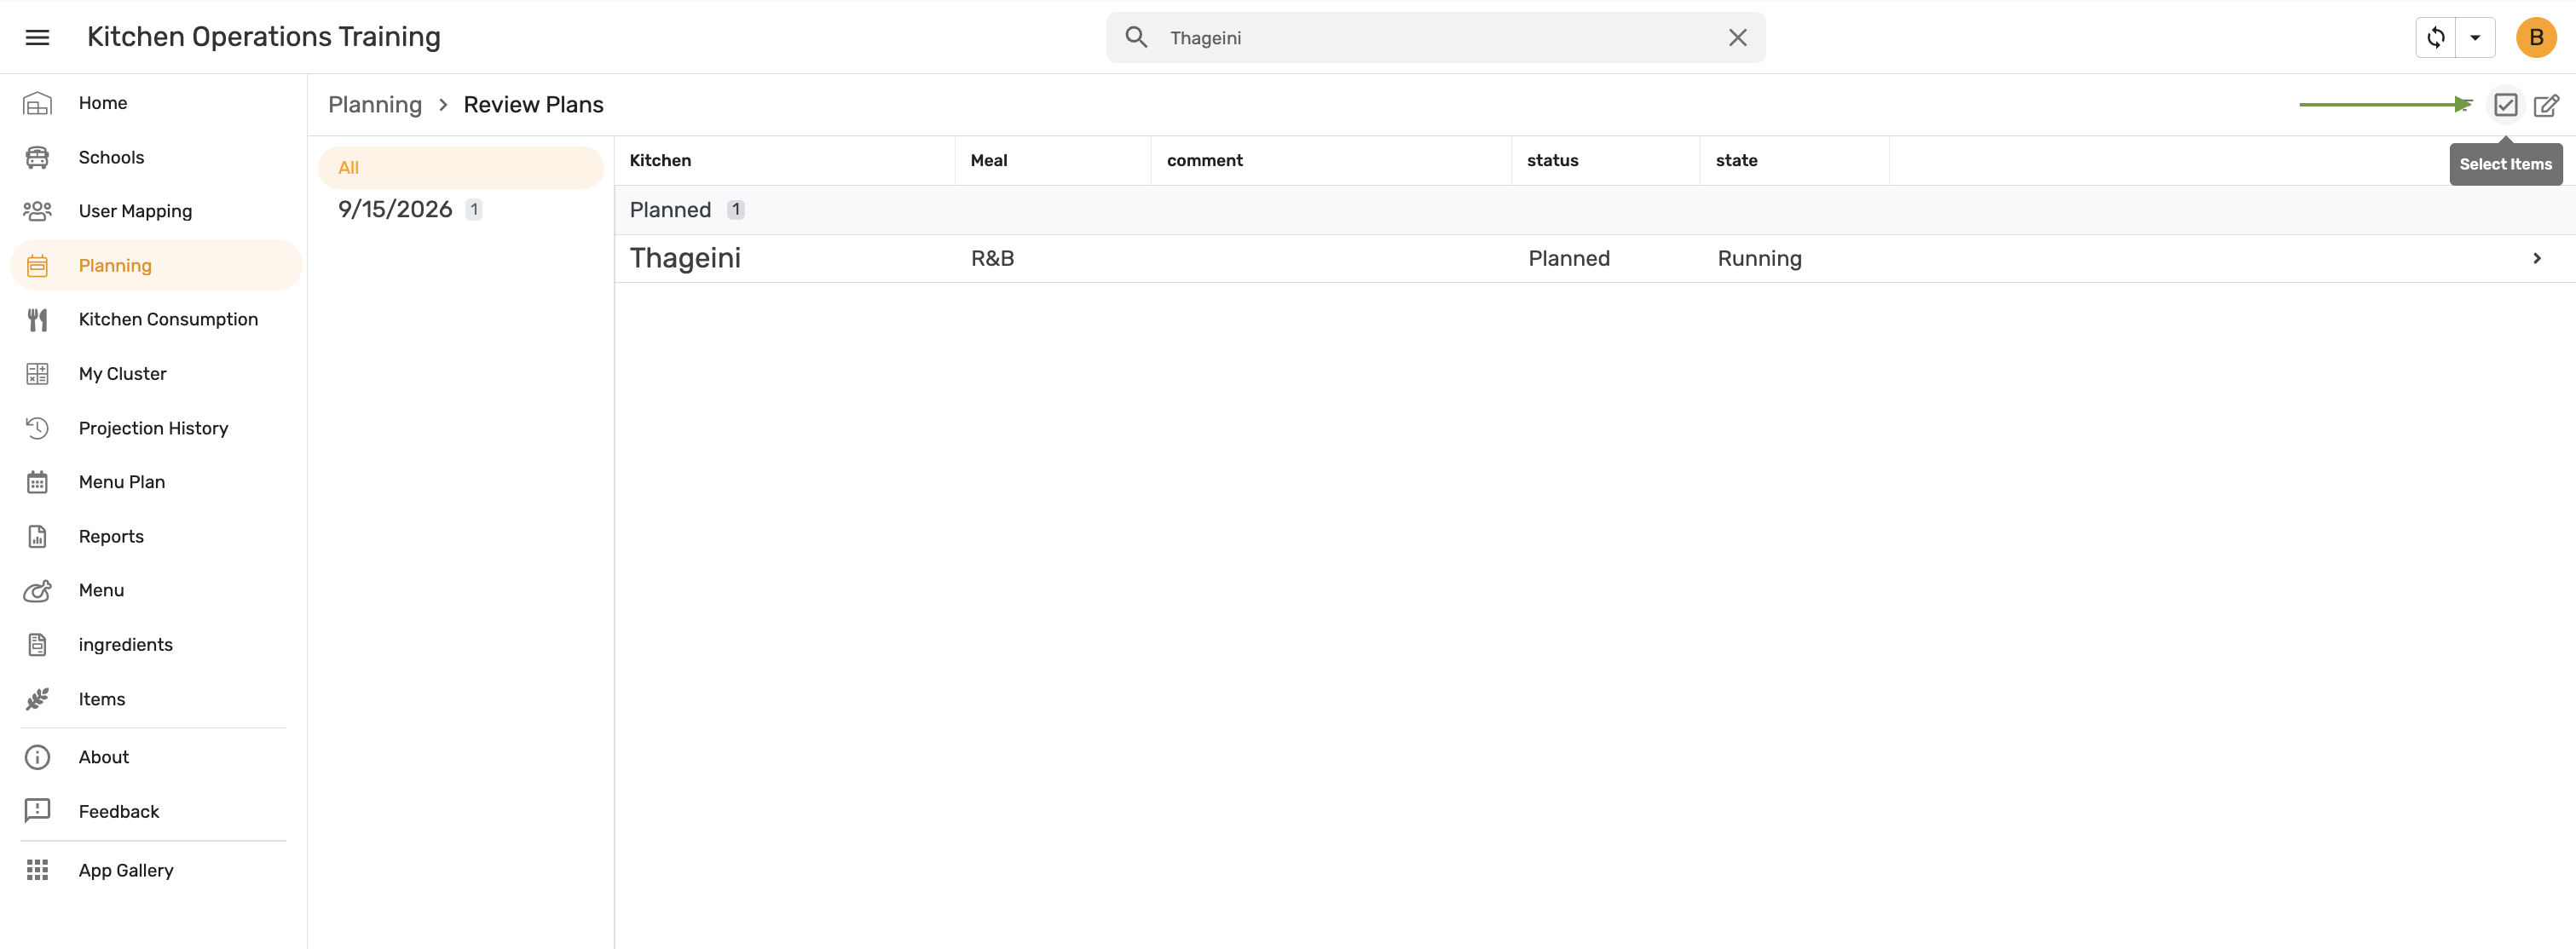This screenshot has height=949, width=2576.
Task: Click the R&B meal cell
Action: (x=992, y=258)
